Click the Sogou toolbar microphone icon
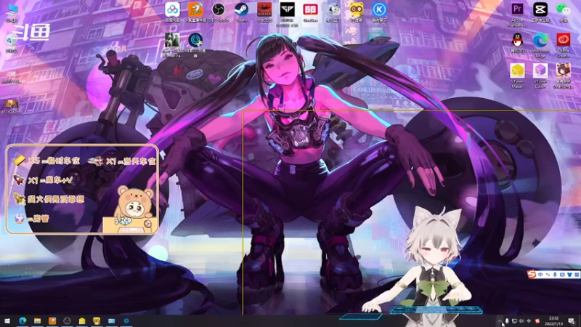 coord(555,275)
